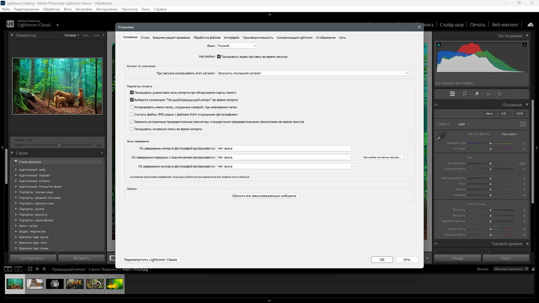Uncheck show splash screen at startup checkbox
This screenshot has height=303, width=539.
(x=219, y=57)
